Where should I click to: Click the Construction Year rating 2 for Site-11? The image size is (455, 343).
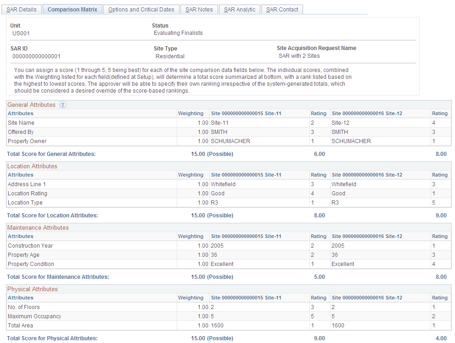(312, 245)
